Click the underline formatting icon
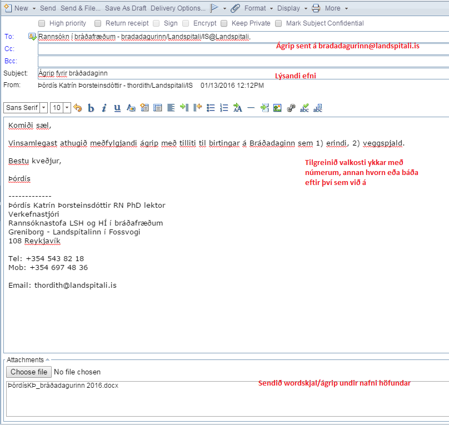The width and height of the screenshot is (449, 425). [x=117, y=108]
